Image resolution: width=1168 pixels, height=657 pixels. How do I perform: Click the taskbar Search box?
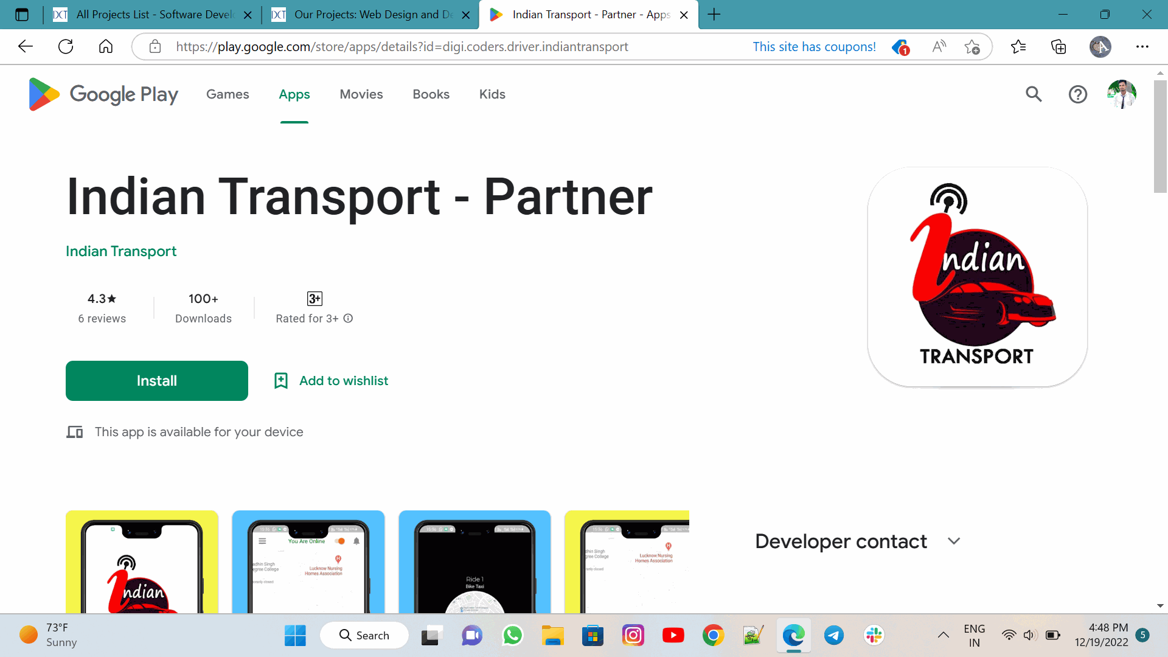(364, 636)
